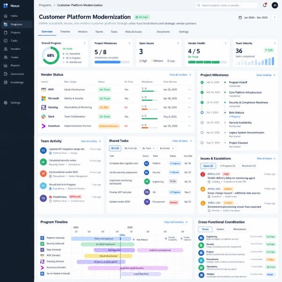Open Tasks from the sidebar
The image size is (282, 282).
16,40
